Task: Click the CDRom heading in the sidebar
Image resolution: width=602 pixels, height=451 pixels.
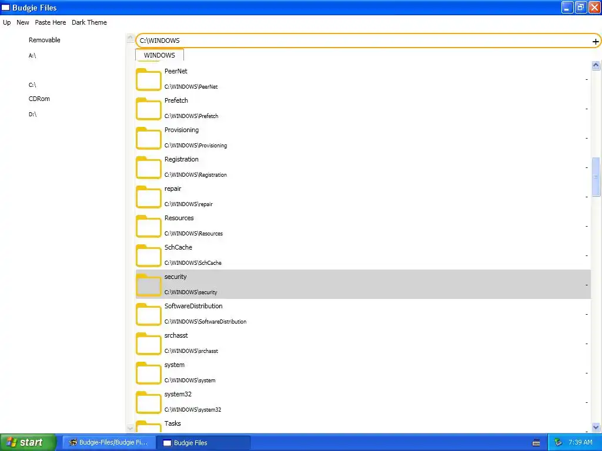Action: coord(39,99)
